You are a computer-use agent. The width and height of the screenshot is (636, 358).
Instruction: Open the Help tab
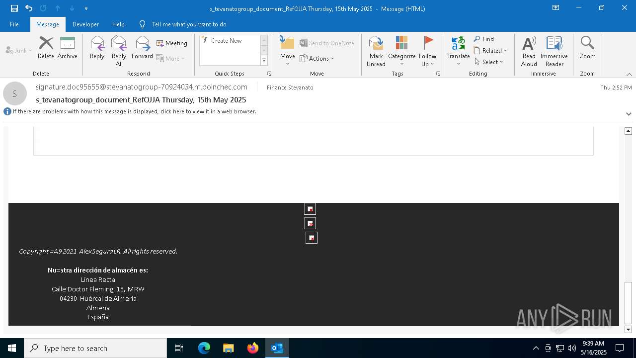(118, 24)
